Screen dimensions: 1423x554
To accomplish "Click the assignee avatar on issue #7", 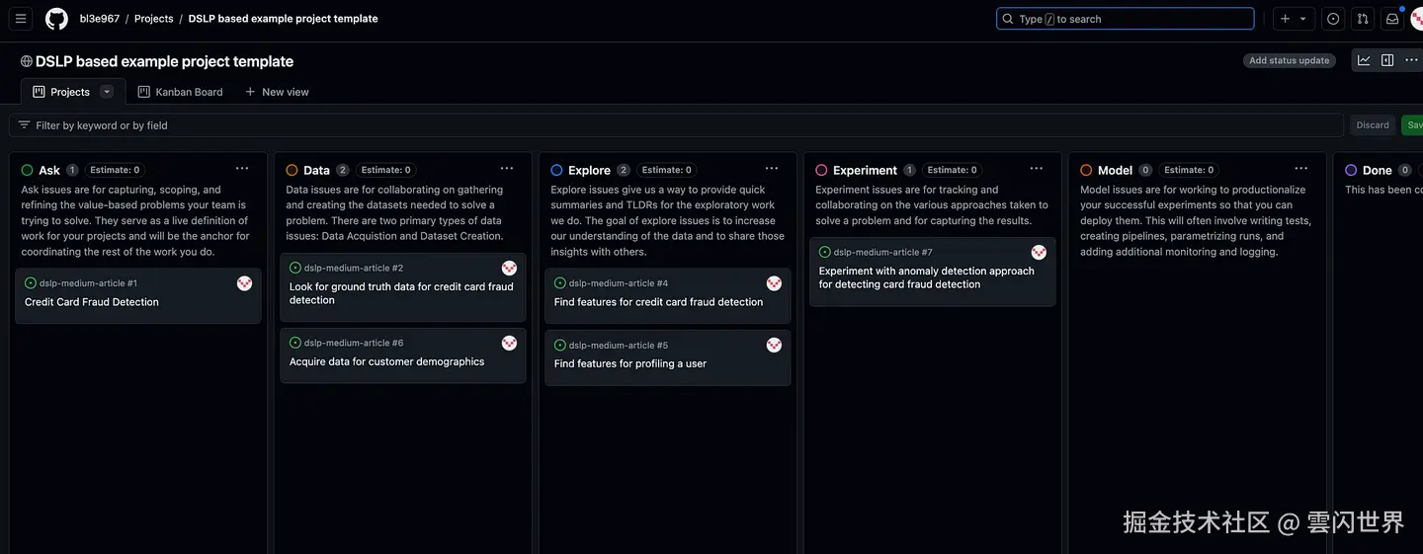I will pos(1039,253).
